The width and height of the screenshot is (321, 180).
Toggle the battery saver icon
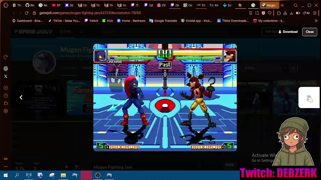coord(298,13)
